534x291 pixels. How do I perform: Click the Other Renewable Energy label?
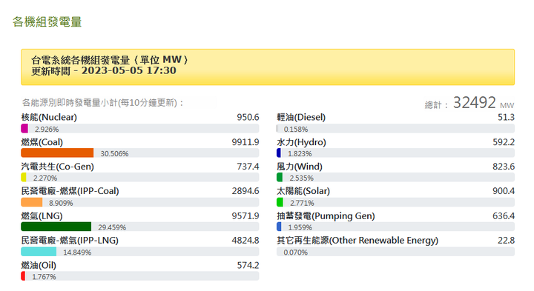click(x=357, y=241)
